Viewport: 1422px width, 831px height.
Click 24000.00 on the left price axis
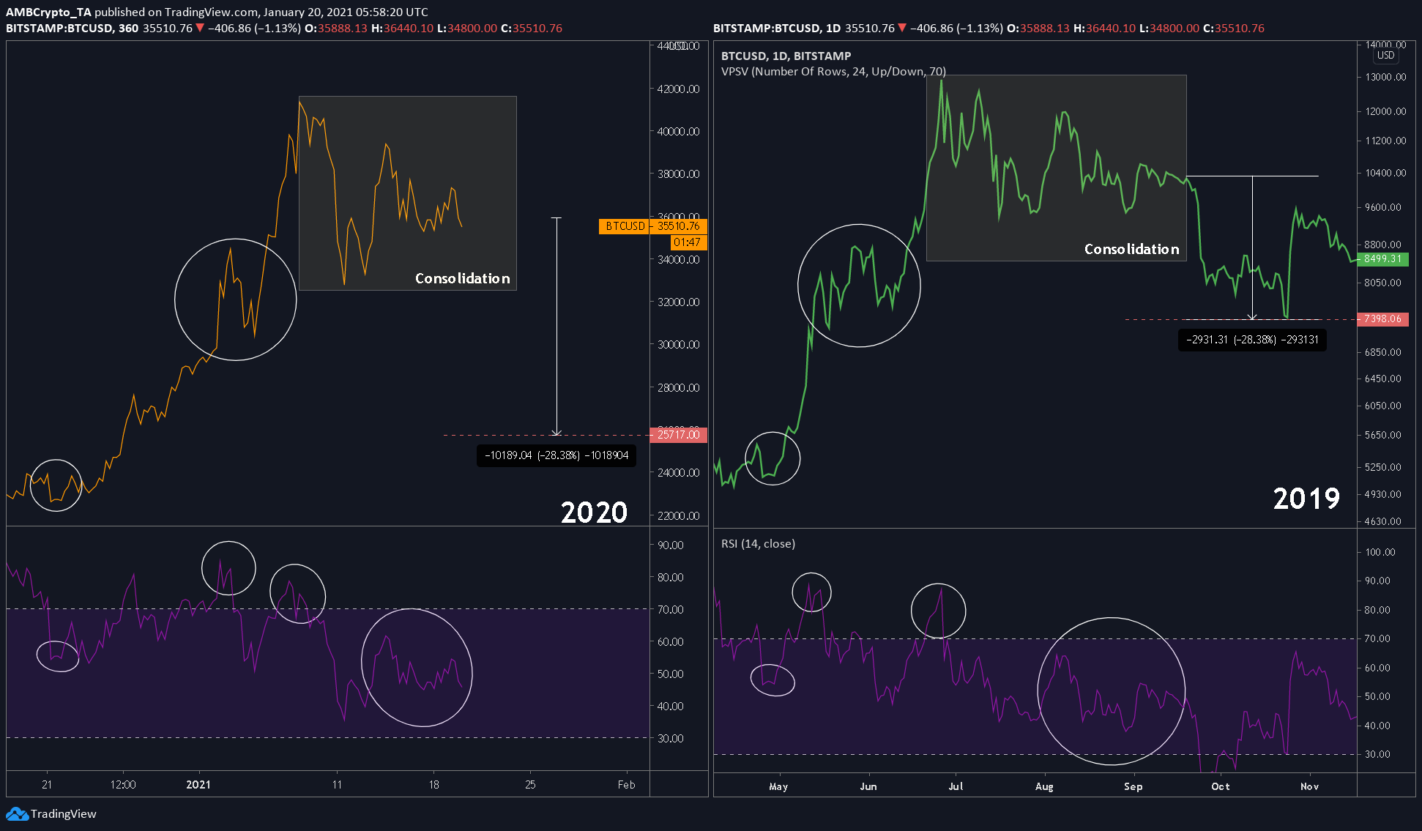coord(679,473)
